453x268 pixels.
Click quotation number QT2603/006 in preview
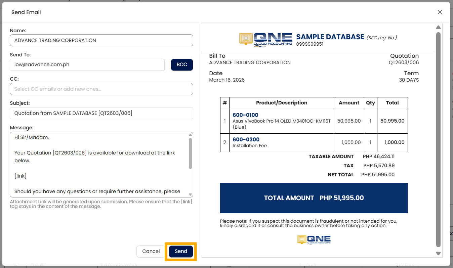tap(404, 62)
